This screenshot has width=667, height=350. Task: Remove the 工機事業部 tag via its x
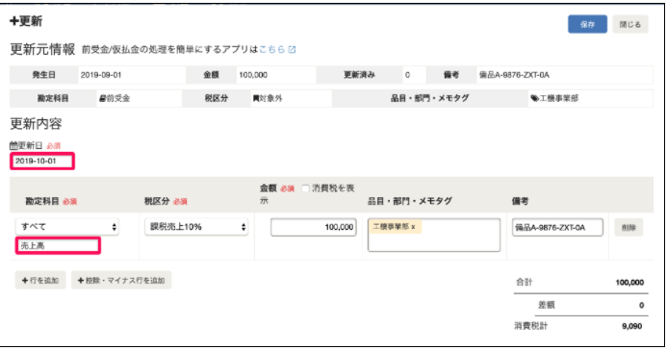point(413,227)
